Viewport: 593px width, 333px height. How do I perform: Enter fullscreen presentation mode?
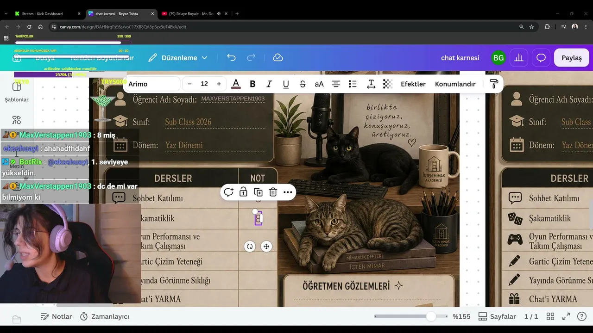(x=566, y=317)
